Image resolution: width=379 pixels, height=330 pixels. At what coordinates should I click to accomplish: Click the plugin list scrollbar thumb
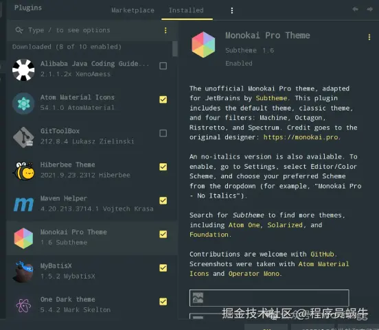tap(175, 49)
